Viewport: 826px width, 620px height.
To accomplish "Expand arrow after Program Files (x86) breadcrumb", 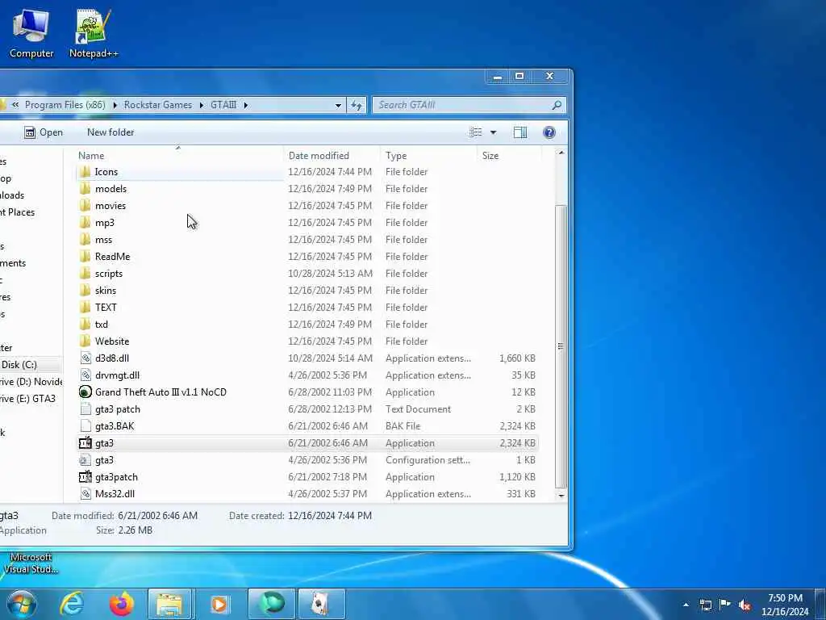I will pyautogui.click(x=115, y=106).
